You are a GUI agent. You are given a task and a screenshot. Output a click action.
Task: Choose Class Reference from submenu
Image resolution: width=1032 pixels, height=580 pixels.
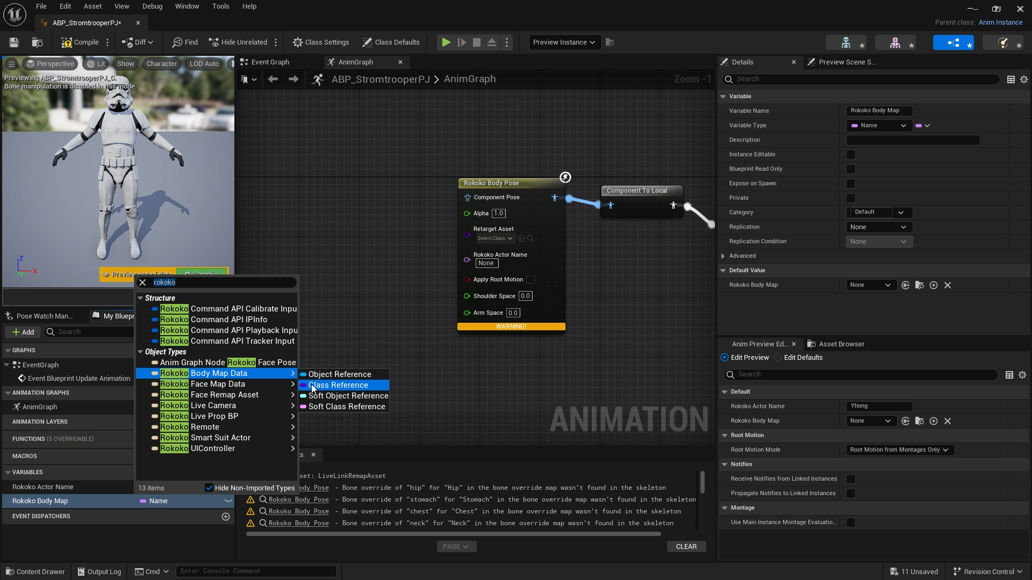point(343,386)
